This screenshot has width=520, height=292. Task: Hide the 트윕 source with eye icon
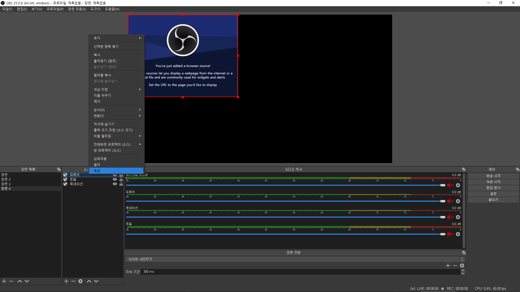click(115, 179)
